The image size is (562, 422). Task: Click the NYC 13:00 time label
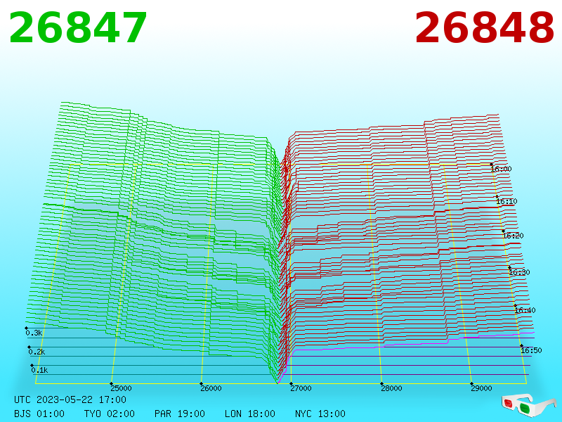[320, 414]
